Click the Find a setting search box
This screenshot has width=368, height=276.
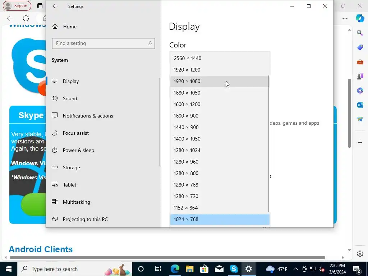point(103,43)
